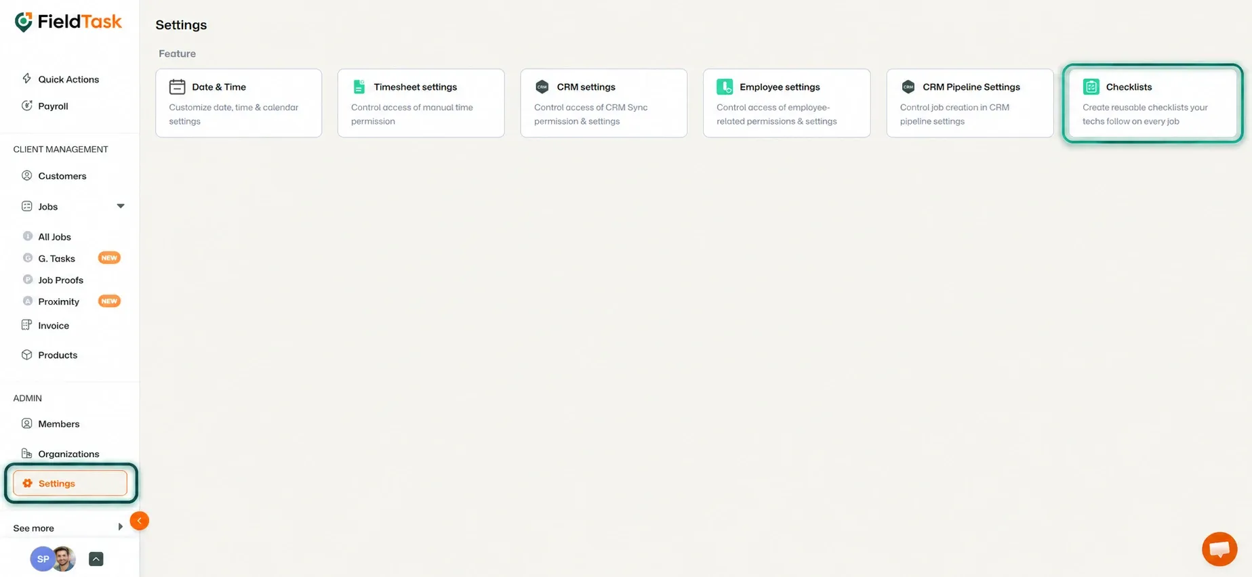Click the Timesheet settings document icon
1252x577 pixels.
tap(359, 87)
